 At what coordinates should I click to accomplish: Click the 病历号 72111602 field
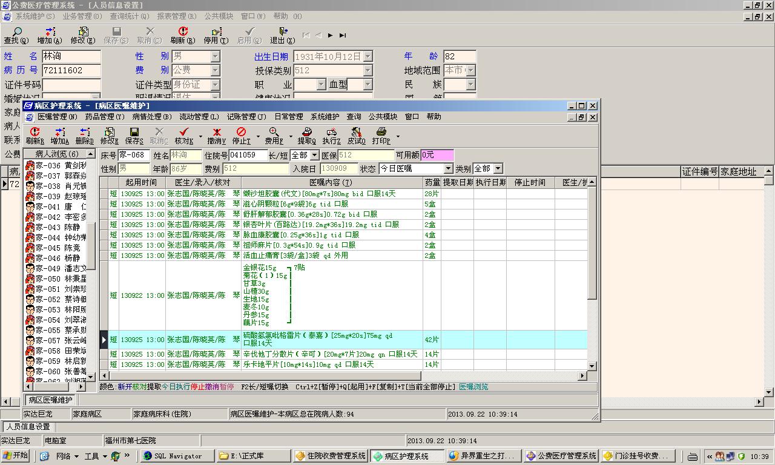[71, 70]
